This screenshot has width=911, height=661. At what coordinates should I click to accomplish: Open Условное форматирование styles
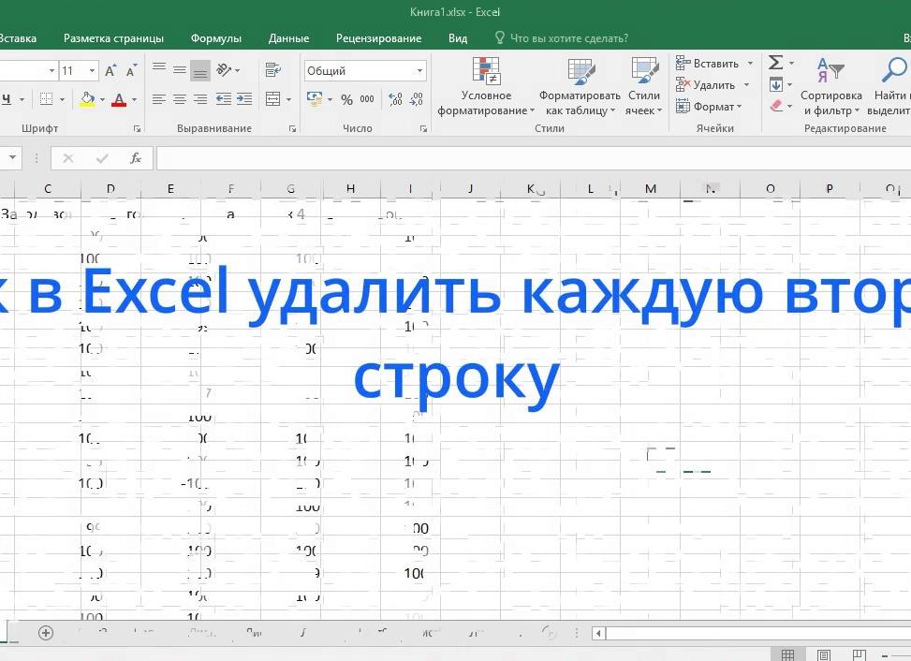pyautogui.click(x=486, y=89)
